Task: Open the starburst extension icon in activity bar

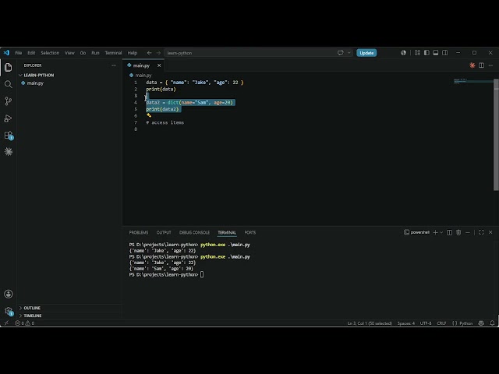Action: tap(9, 152)
